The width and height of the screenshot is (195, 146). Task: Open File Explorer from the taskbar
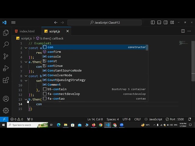(66, 125)
